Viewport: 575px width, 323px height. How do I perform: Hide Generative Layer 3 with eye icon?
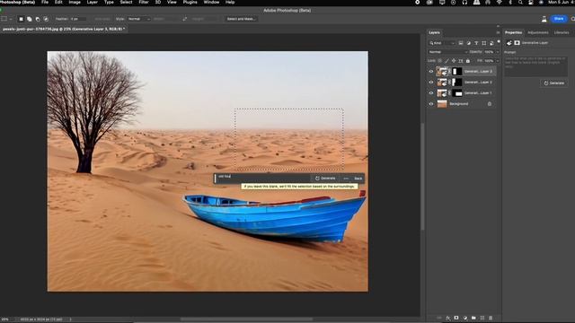(x=431, y=72)
